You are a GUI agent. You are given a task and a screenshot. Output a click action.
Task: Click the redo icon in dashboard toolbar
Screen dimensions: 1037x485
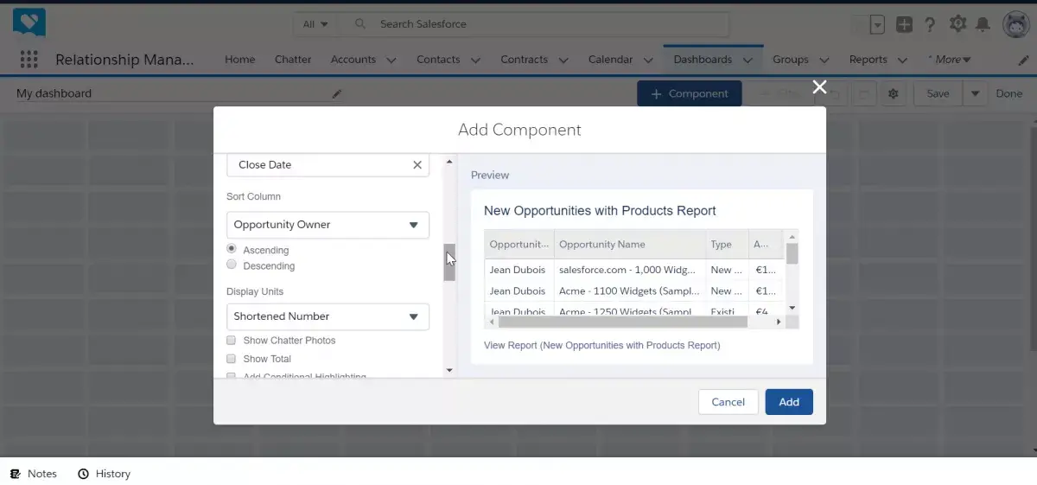(x=866, y=93)
